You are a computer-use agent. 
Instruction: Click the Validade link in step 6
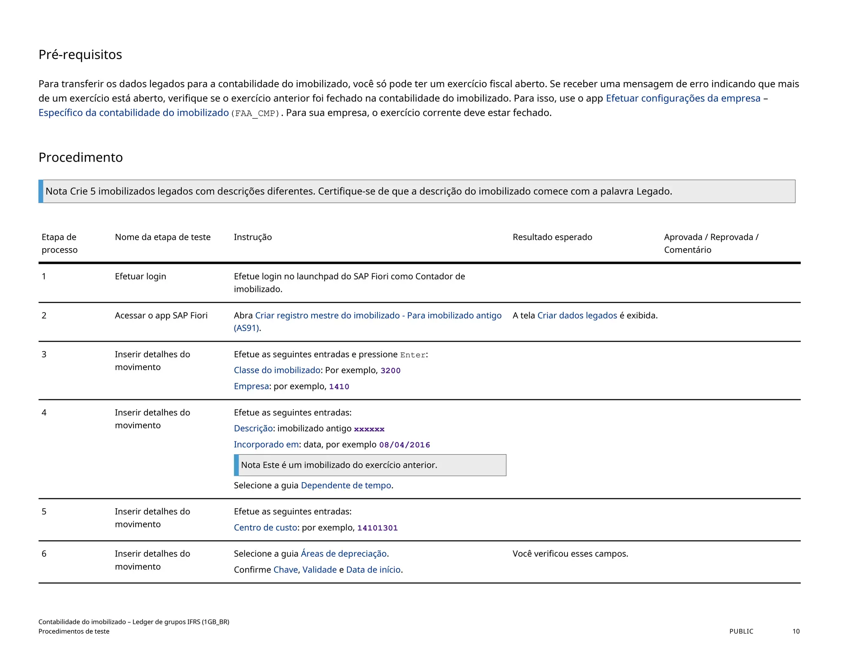tap(319, 570)
